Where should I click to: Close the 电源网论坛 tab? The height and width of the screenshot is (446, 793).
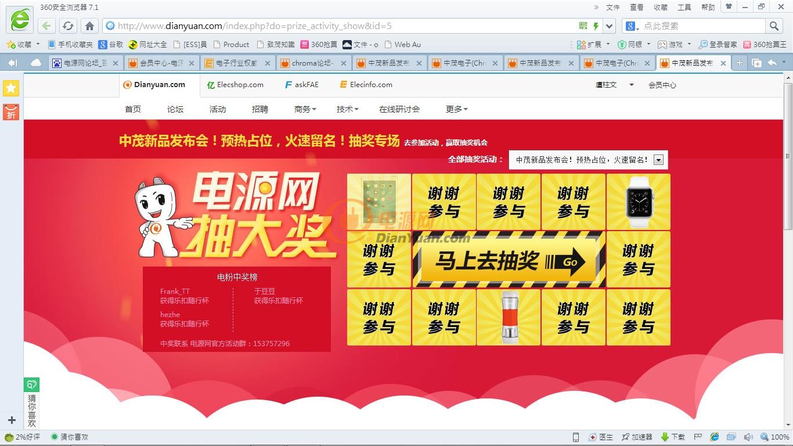(x=115, y=63)
